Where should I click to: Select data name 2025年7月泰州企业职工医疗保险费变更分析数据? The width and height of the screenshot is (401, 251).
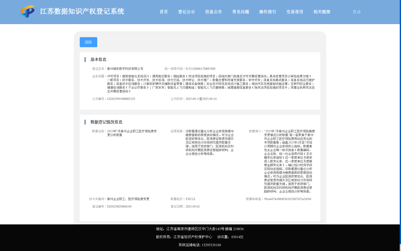(x=132, y=133)
